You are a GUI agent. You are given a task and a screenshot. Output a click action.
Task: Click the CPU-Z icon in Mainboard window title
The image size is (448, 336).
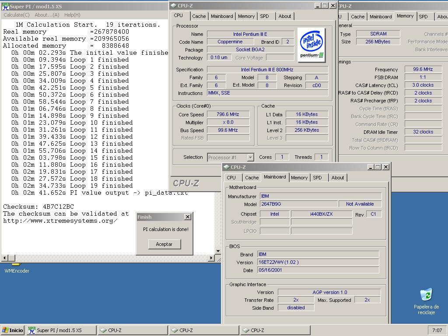(227, 167)
